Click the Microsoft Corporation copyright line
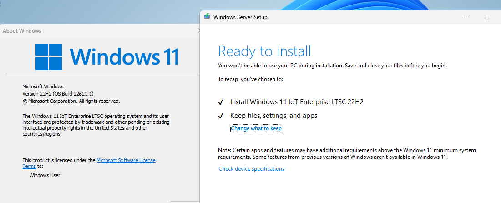Viewport: 501px width, 203px height. pos(71,101)
